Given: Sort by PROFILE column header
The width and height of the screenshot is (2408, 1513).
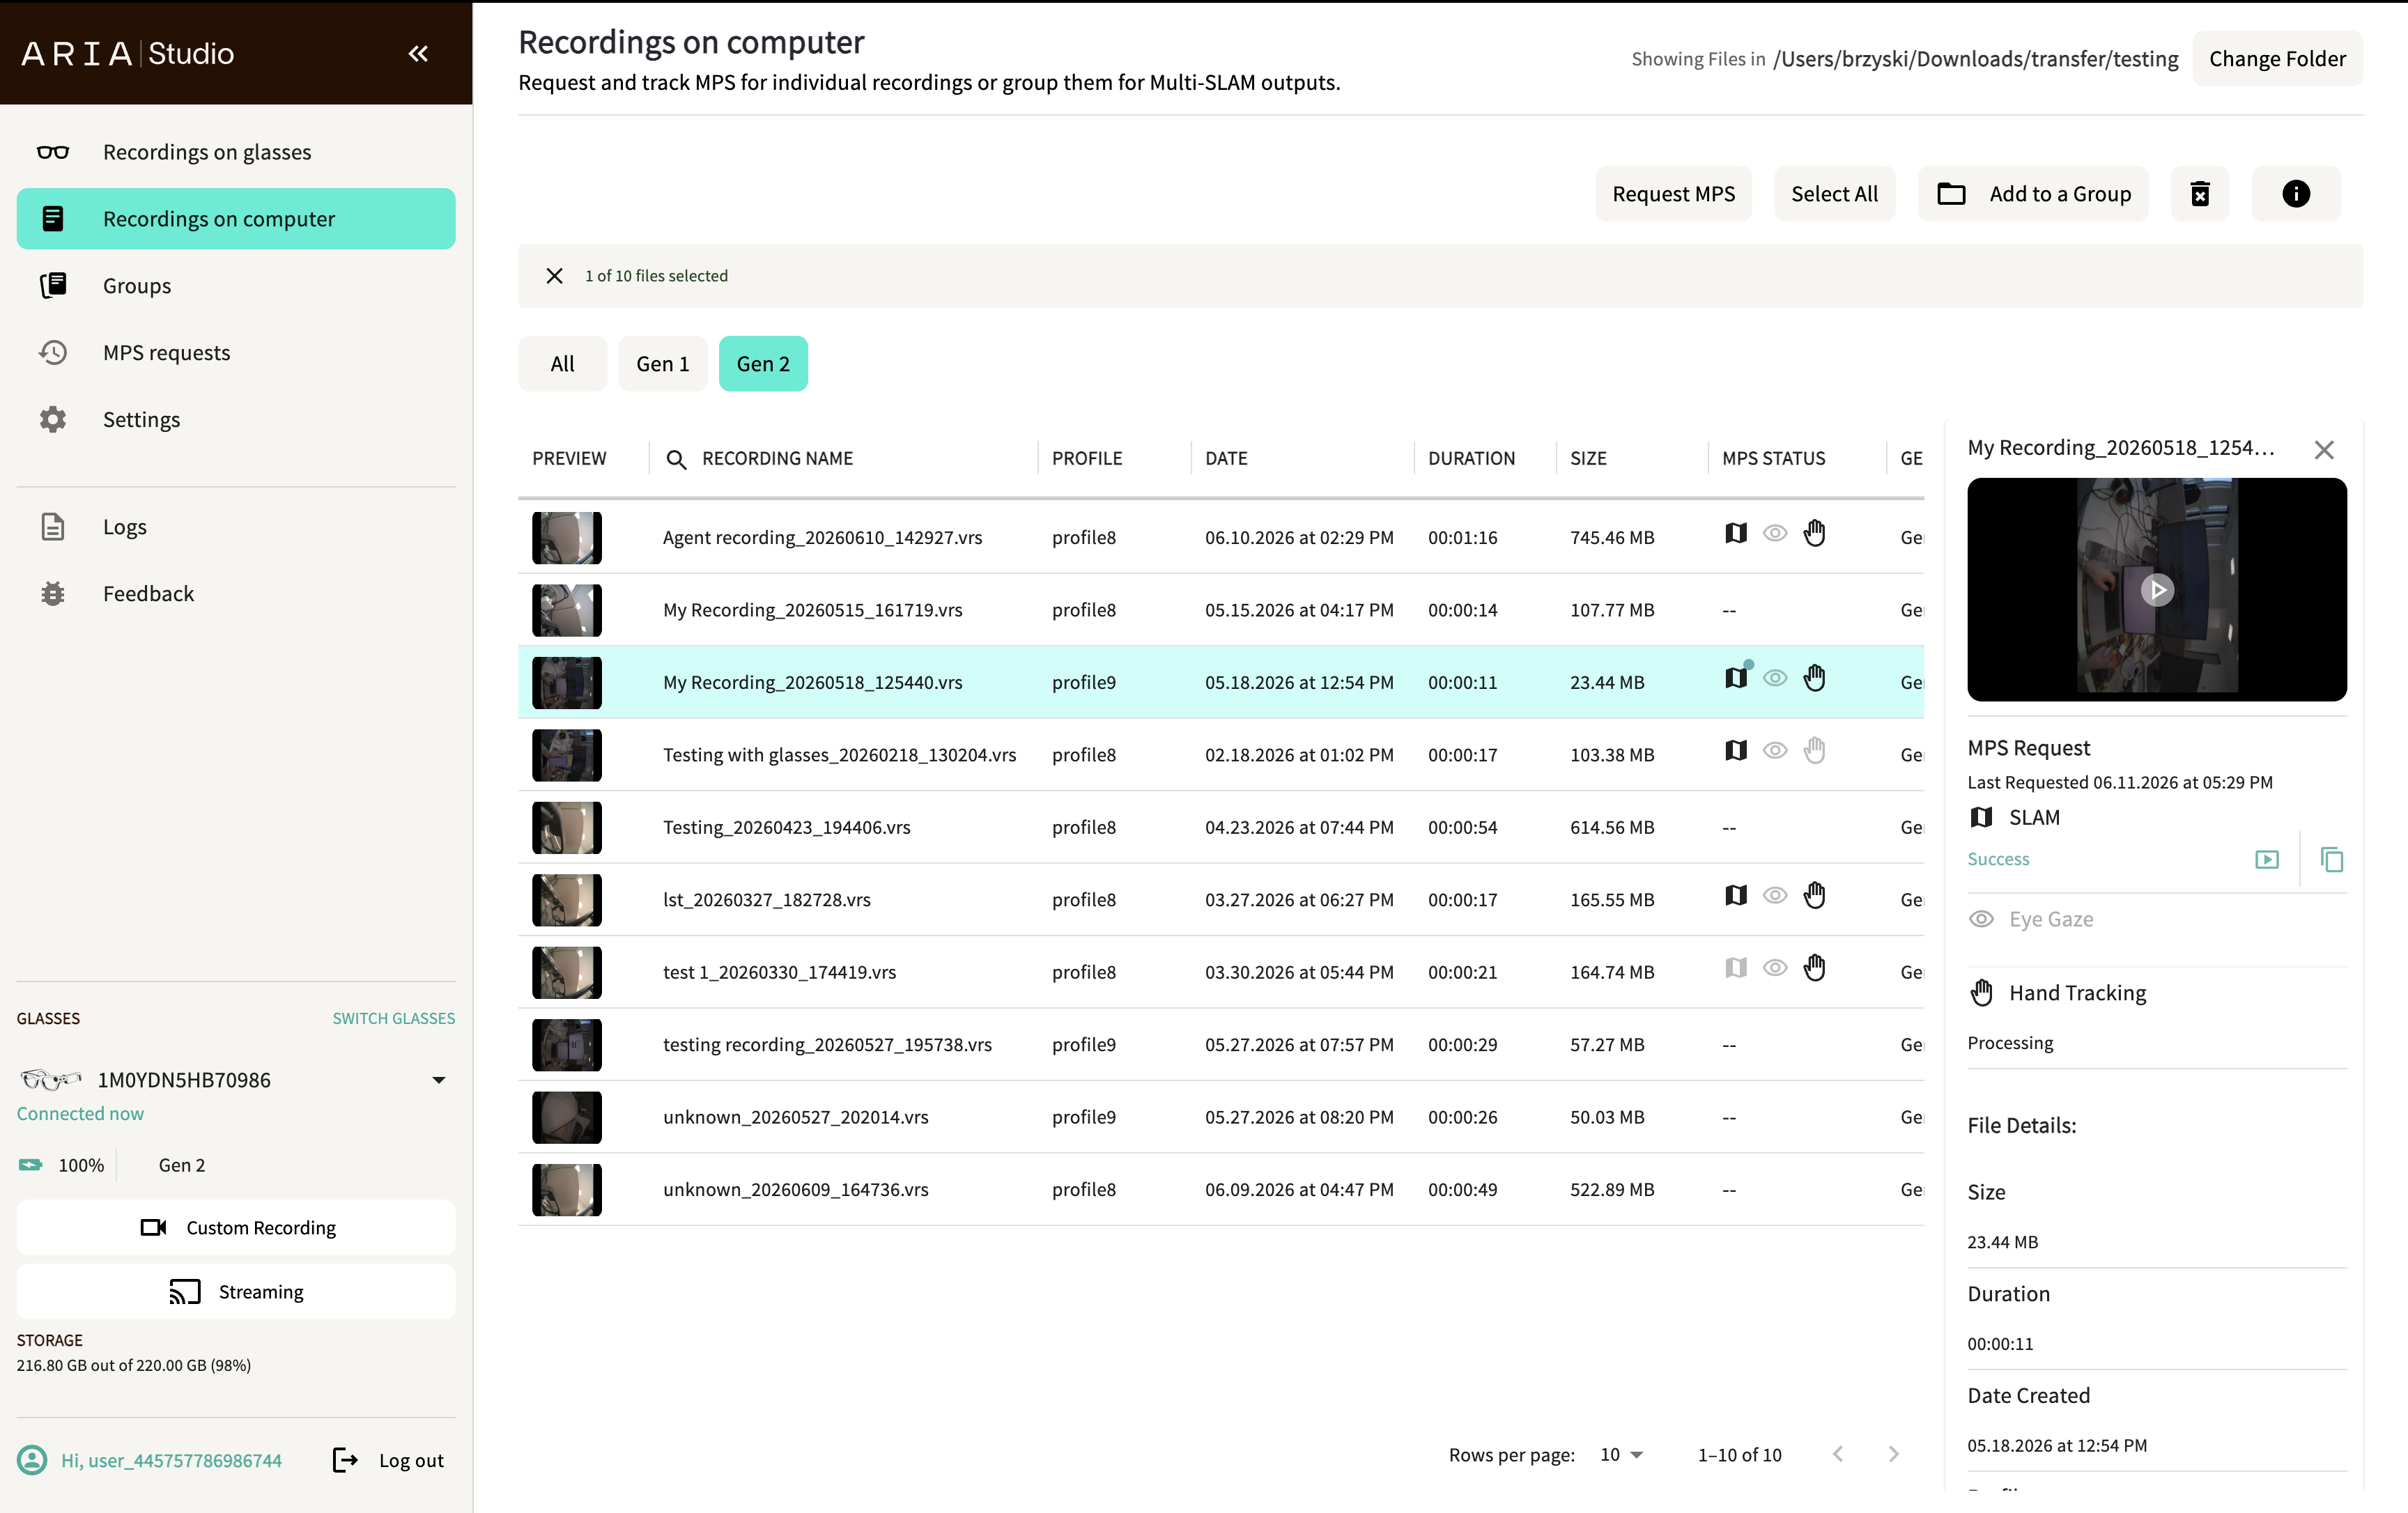Looking at the screenshot, I should [1087, 459].
